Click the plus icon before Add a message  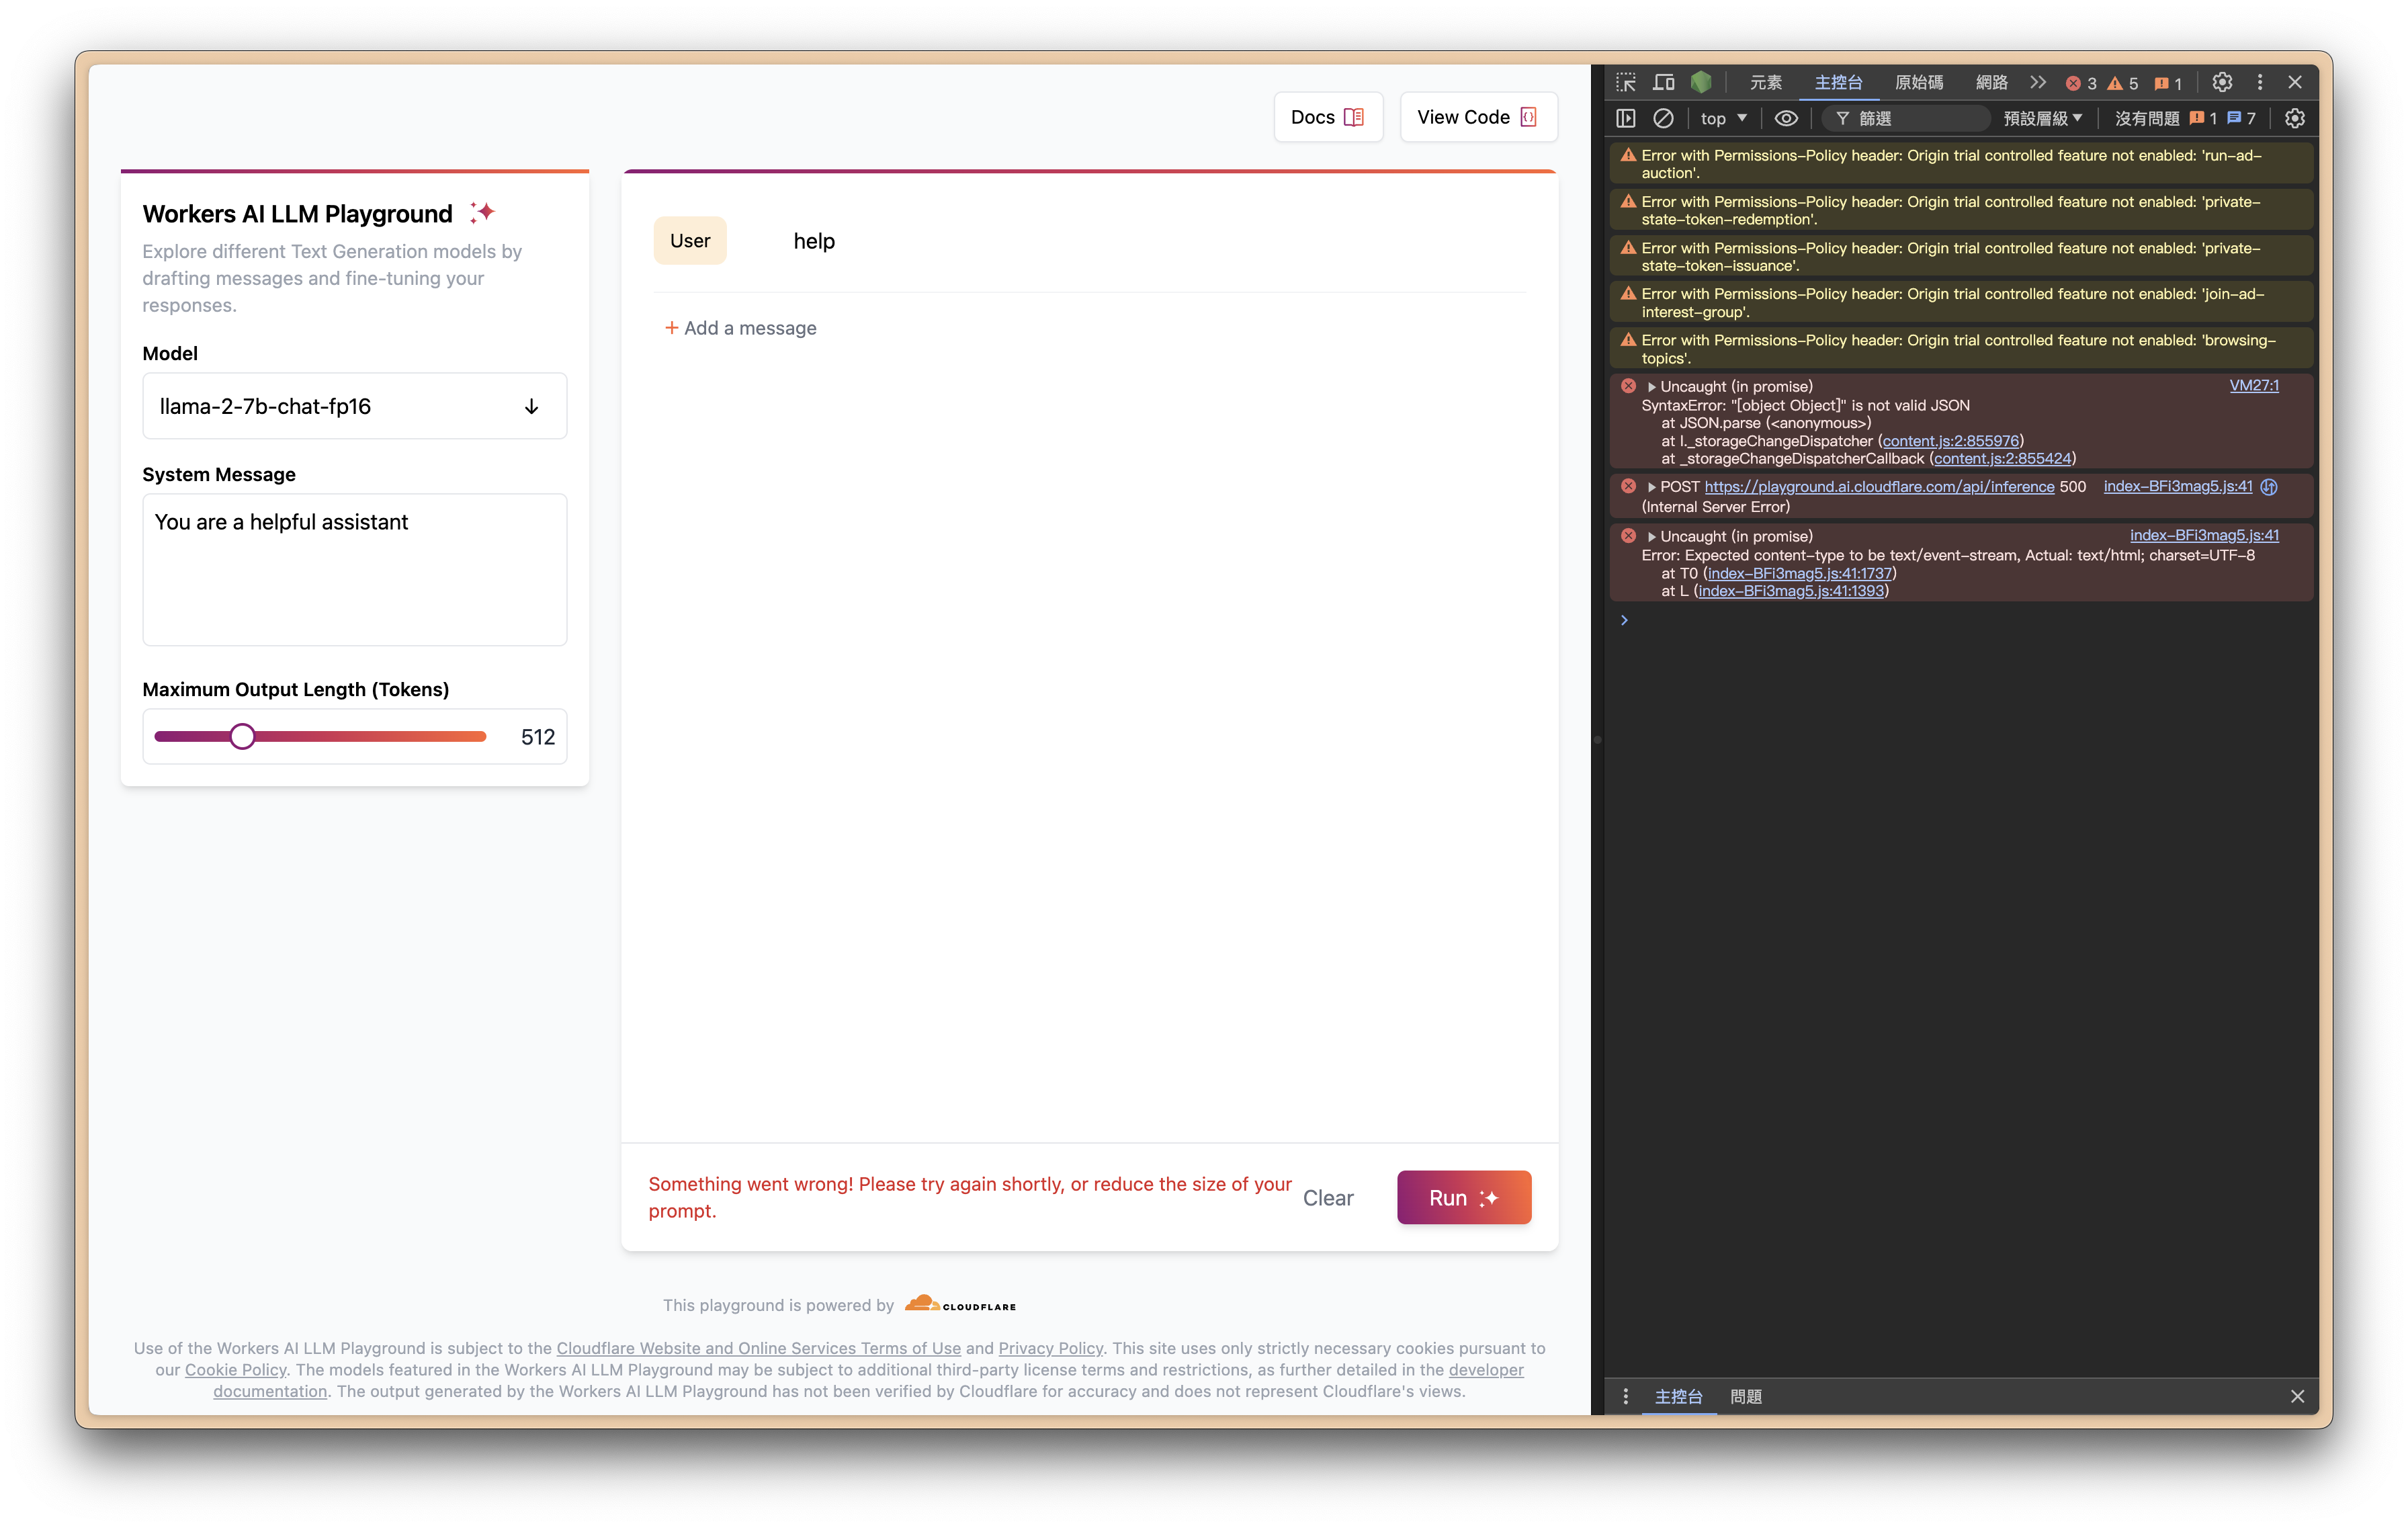click(672, 328)
